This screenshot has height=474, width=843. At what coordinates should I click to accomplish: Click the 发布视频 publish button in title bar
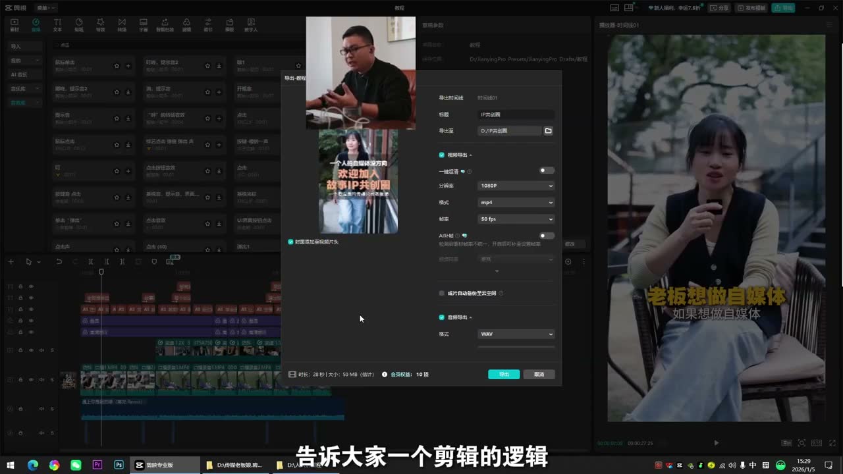click(x=751, y=8)
